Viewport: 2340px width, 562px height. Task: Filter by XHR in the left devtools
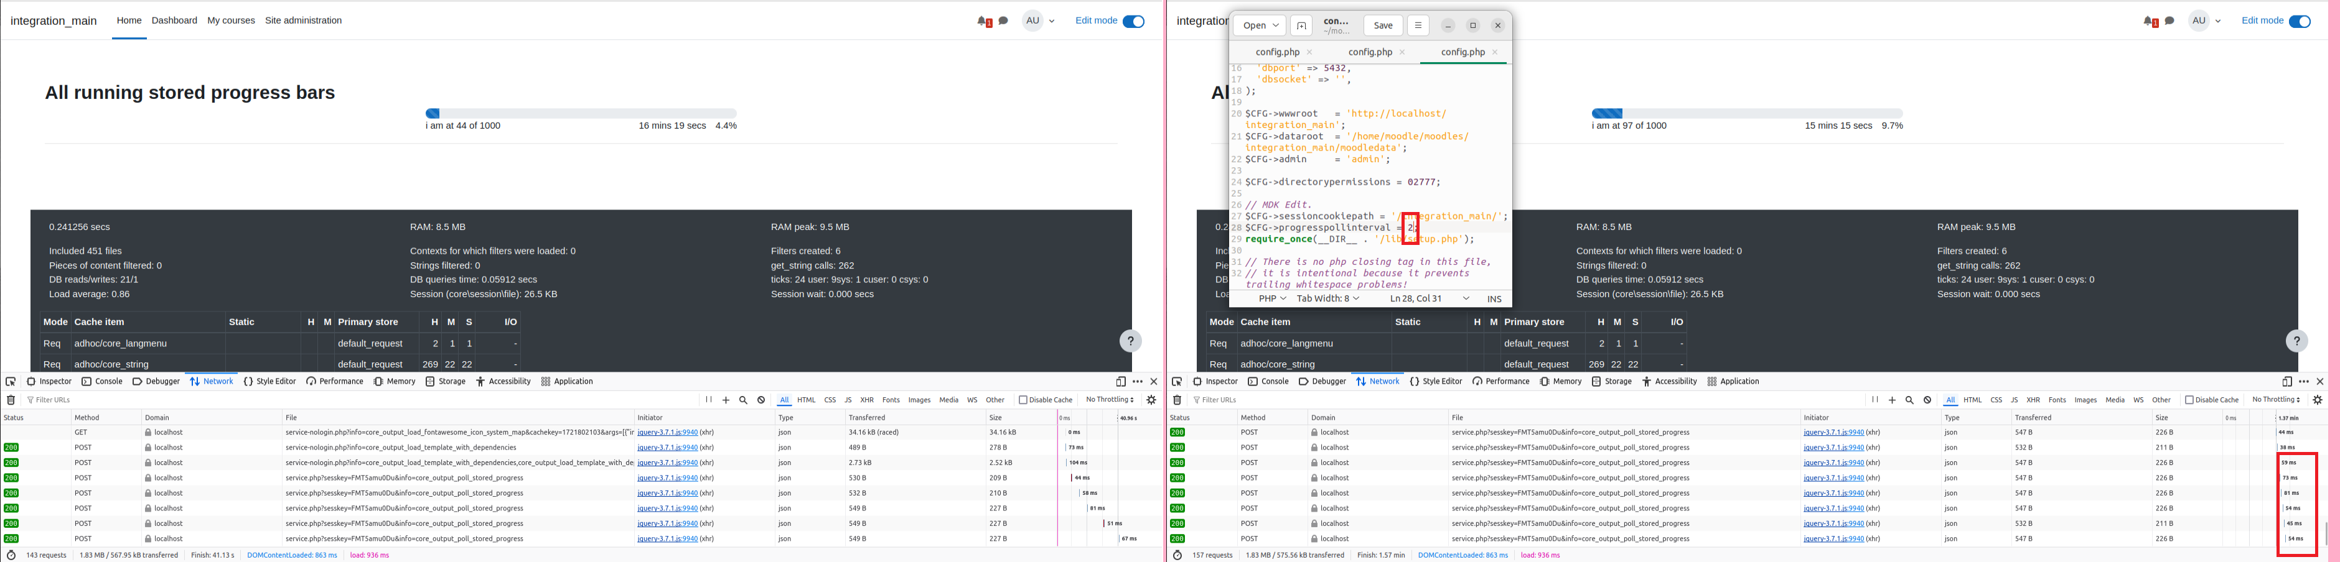point(866,400)
